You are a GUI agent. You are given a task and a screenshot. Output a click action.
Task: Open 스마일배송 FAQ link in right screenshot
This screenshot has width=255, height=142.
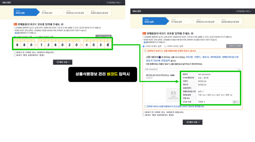(243, 11)
